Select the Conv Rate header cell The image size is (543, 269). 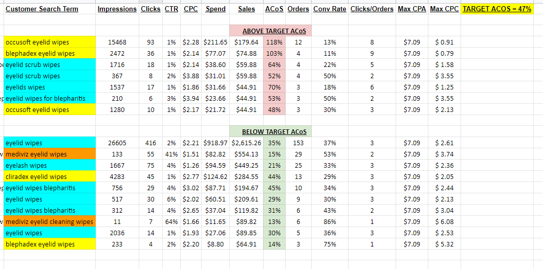click(x=330, y=9)
